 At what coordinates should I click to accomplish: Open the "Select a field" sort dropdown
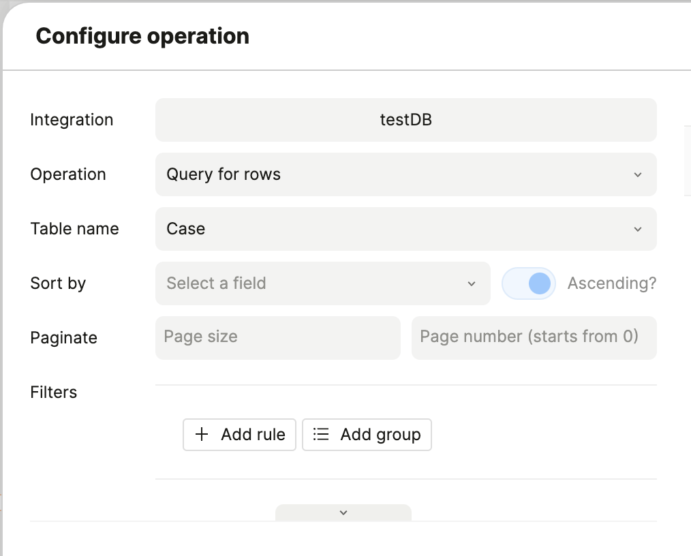[x=313, y=283]
